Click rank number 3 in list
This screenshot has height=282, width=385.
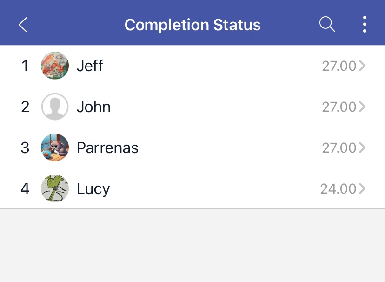coord(25,148)
